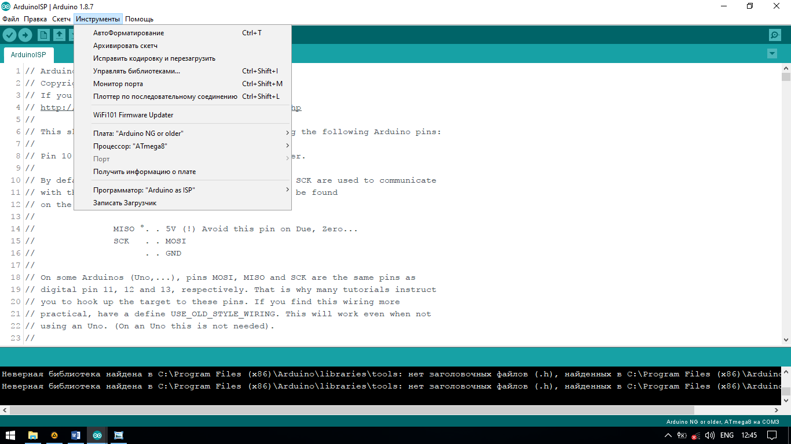Click the console scrollbar up arrow
The image size is (791, 444).
tap(786, 371)
